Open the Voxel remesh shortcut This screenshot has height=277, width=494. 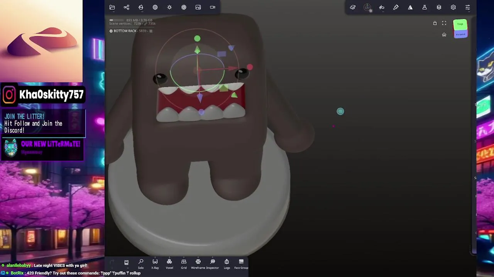[x=169, y=264]
